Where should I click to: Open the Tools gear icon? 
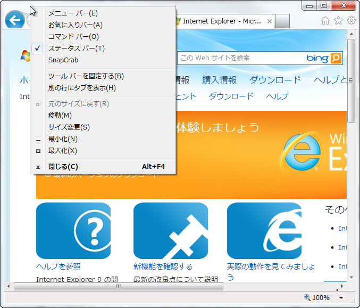click(351, 21)
